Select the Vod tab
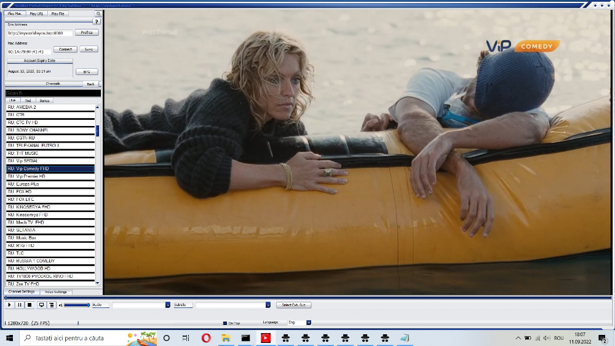This screenshot has height=346, width=615. pyautogui.click(x=28, y=100)
